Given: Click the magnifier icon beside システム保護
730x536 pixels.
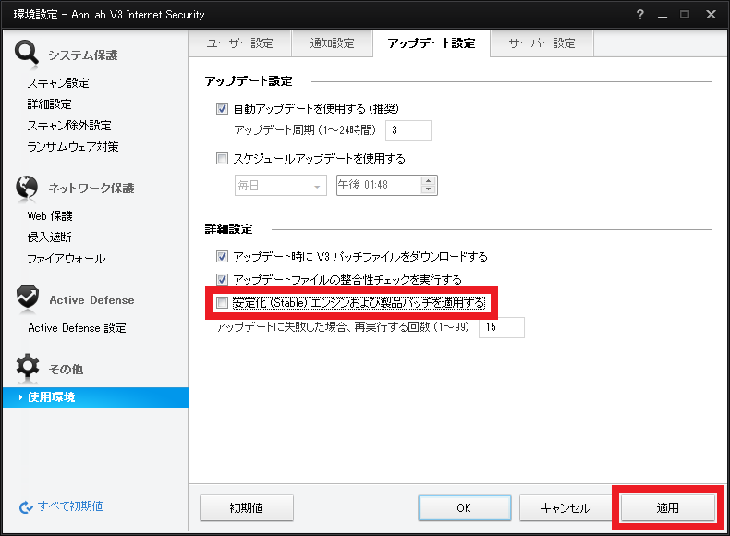Looking at the screenshot, I should pos(27,53).
